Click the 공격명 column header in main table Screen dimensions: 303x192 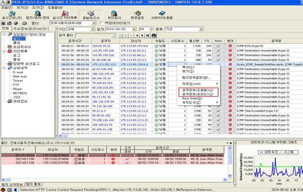pyautogui.click(x=269, y=41)
